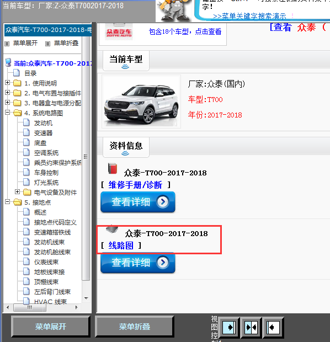Click the white T700 car thumbnail
The image size is (330, 342).
tap(141, 101)
